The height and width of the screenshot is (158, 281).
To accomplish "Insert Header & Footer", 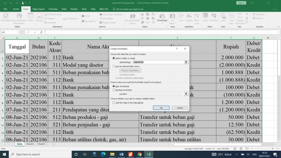I will (240, 19).
